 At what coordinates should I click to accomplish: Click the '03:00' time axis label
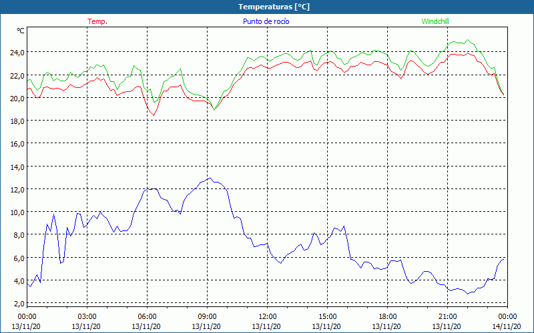tap(87, 317)
